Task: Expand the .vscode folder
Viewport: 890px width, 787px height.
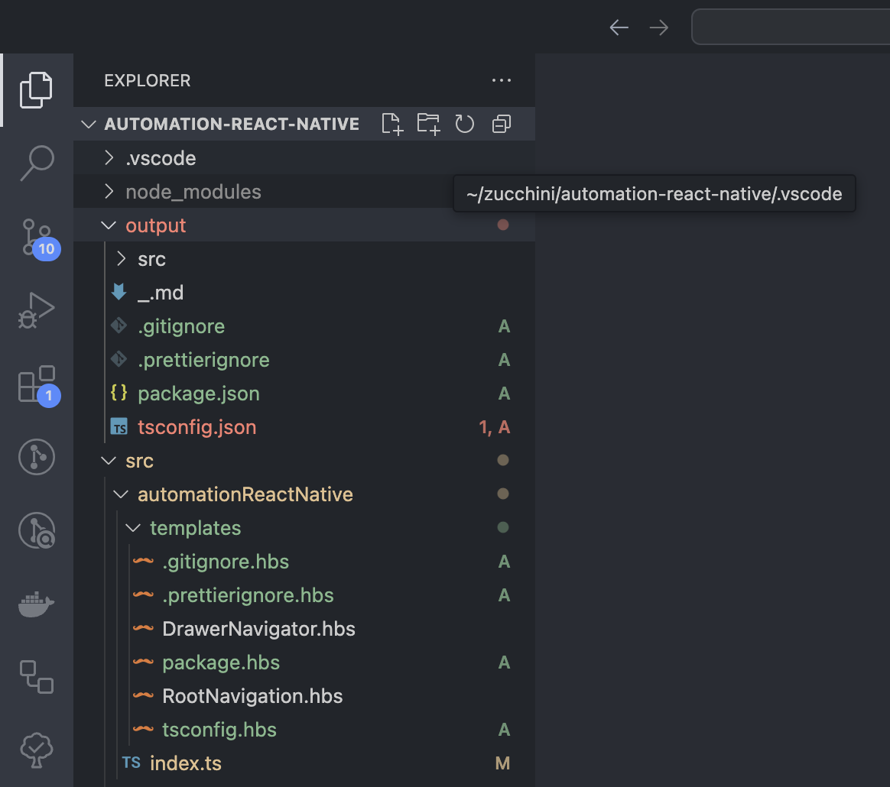Action: (161, 158)
